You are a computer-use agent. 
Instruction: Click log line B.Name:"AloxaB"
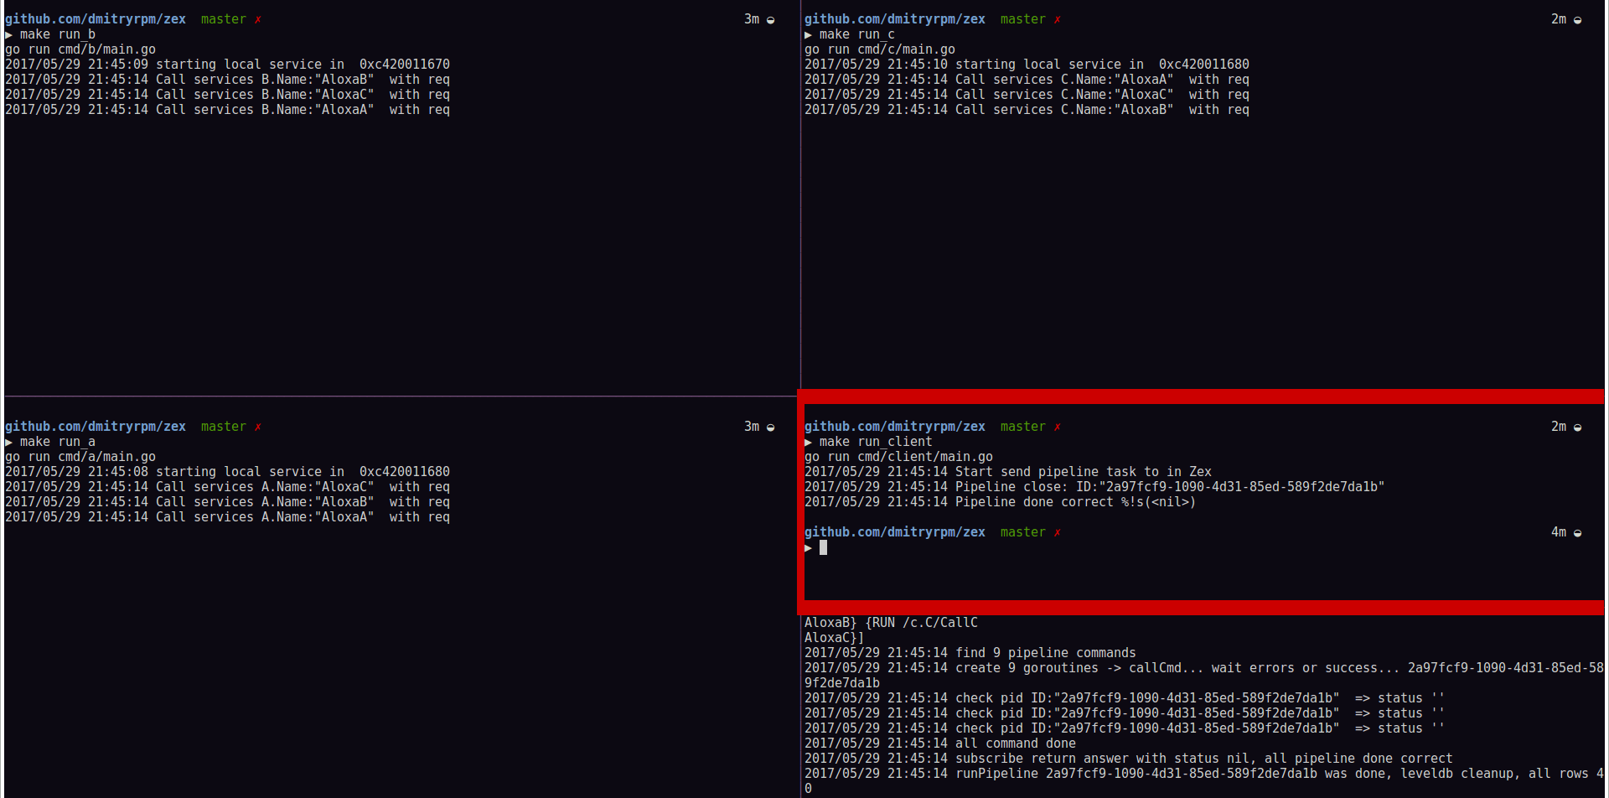(228, 80)
